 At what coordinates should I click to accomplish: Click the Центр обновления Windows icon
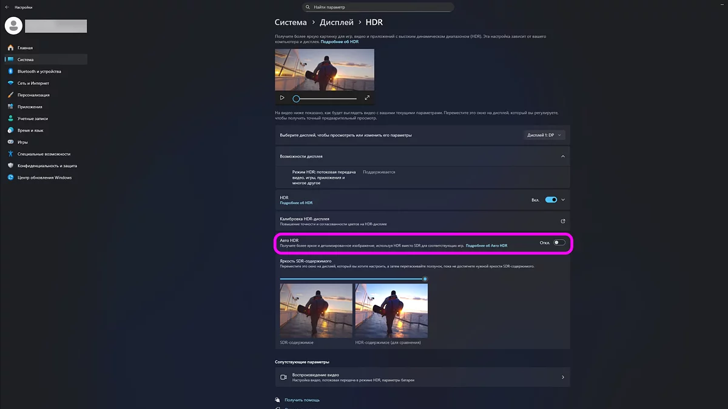click(11, 178)
